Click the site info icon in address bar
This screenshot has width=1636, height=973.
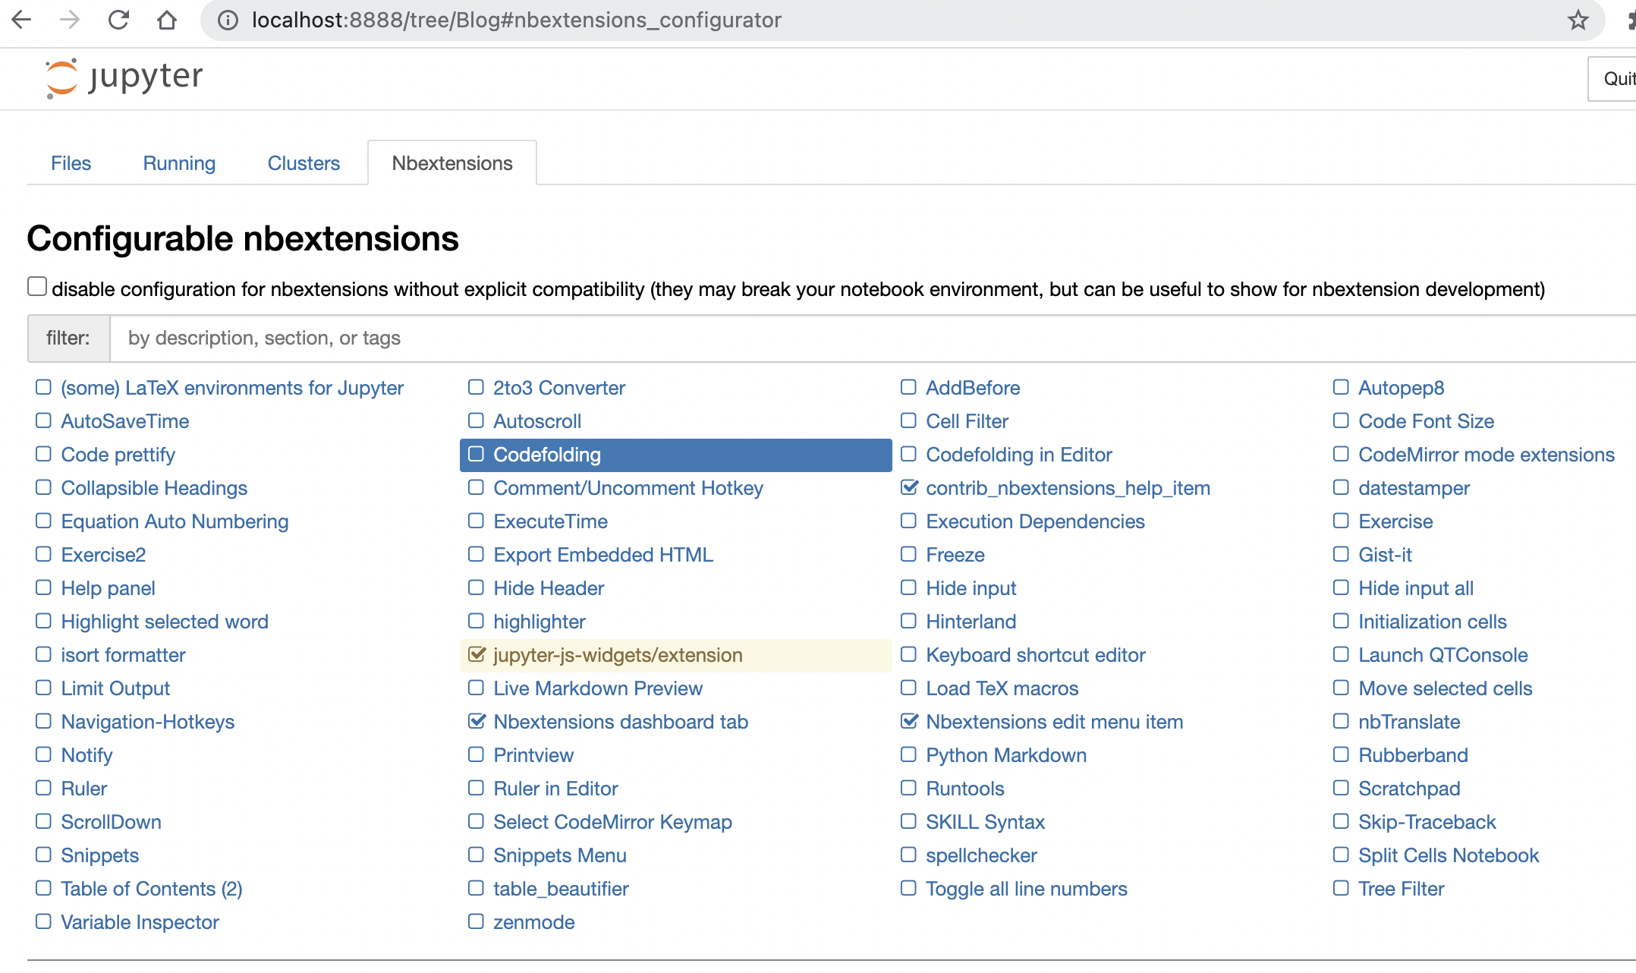click(x=228, y=20)
